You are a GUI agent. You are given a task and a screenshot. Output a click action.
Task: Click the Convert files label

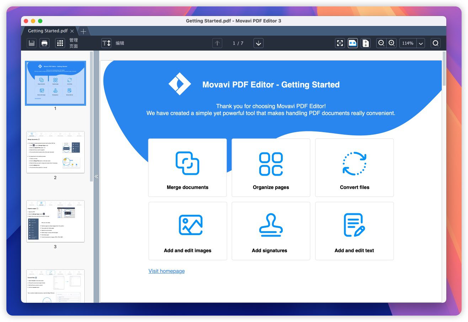pos(355,187)
